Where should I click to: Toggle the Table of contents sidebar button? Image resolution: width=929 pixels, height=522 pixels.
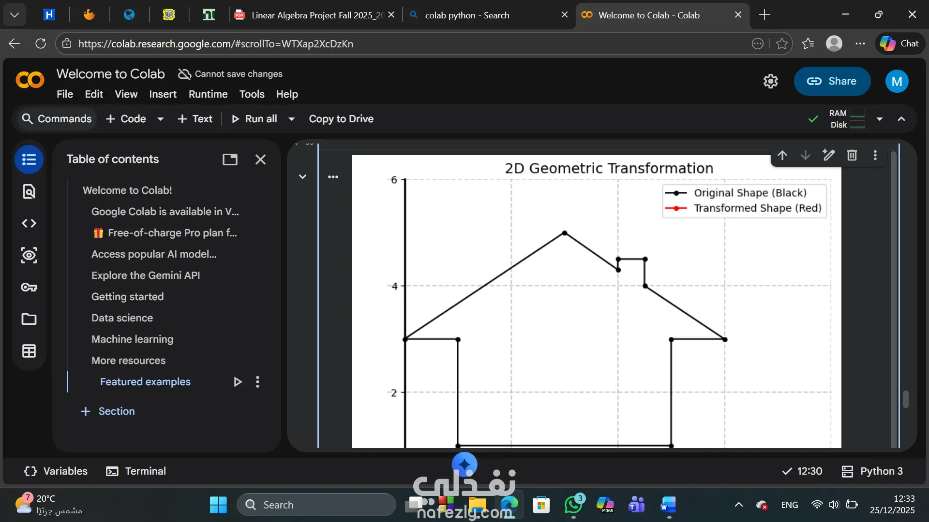(29, 159)
